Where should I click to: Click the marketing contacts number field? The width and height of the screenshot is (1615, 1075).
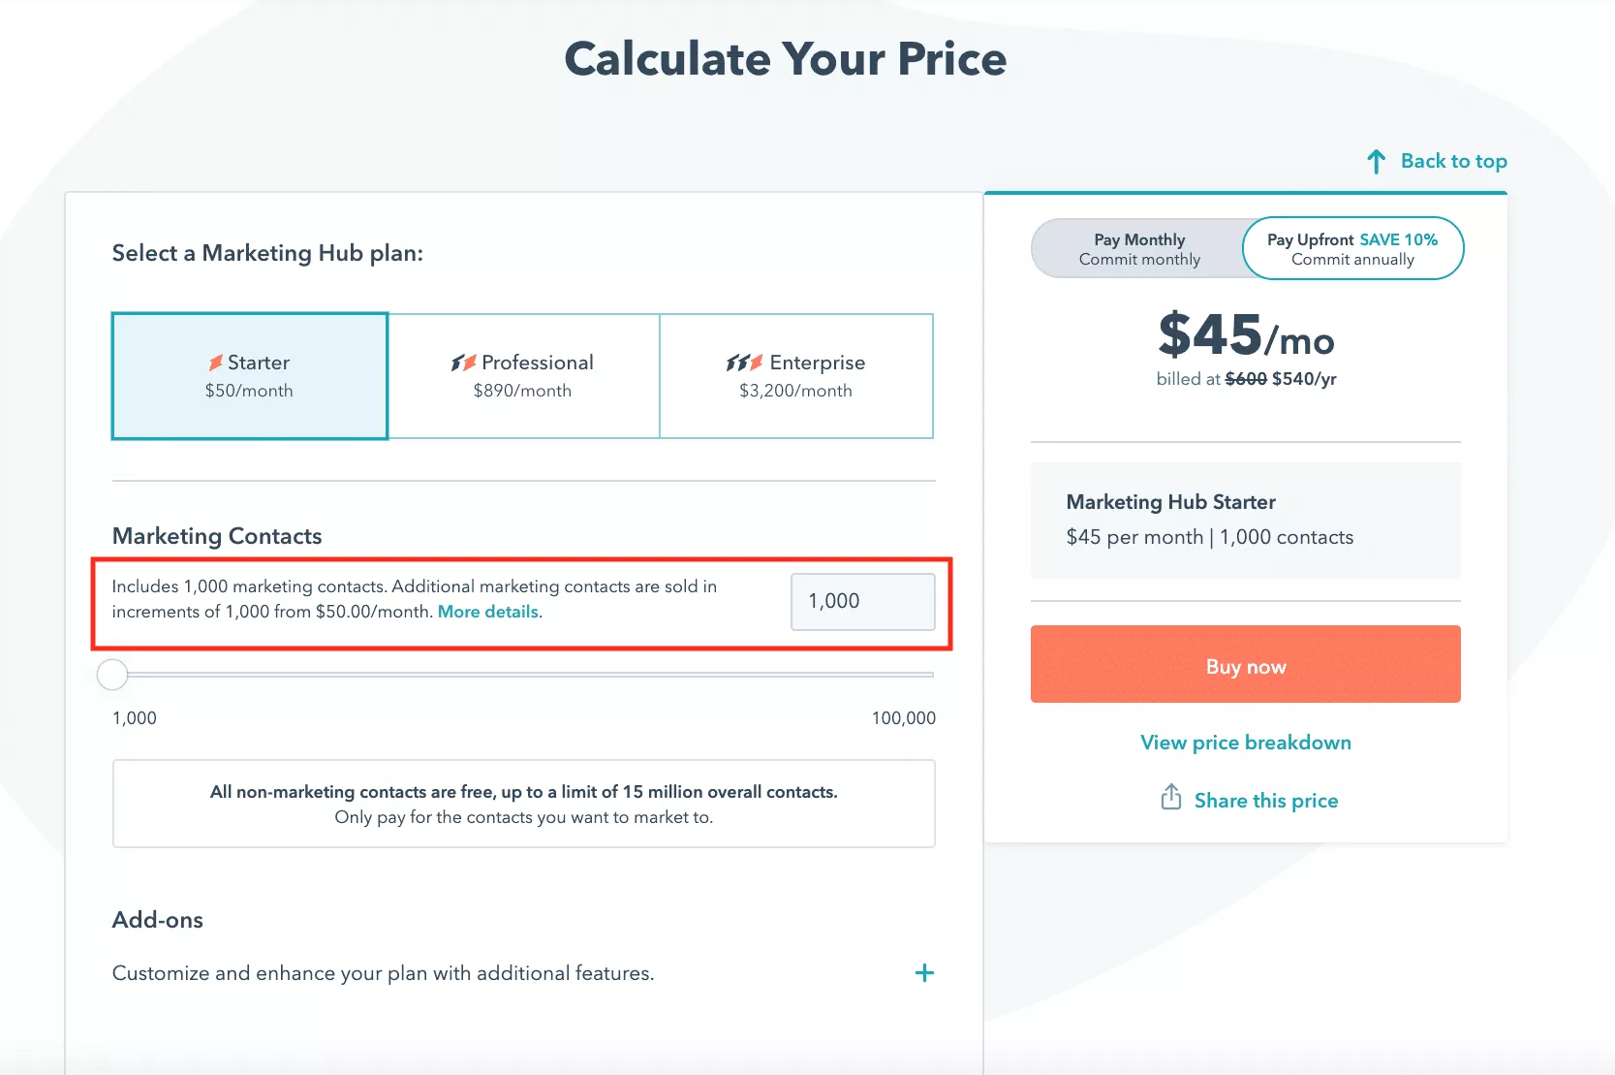coord(862,602)
